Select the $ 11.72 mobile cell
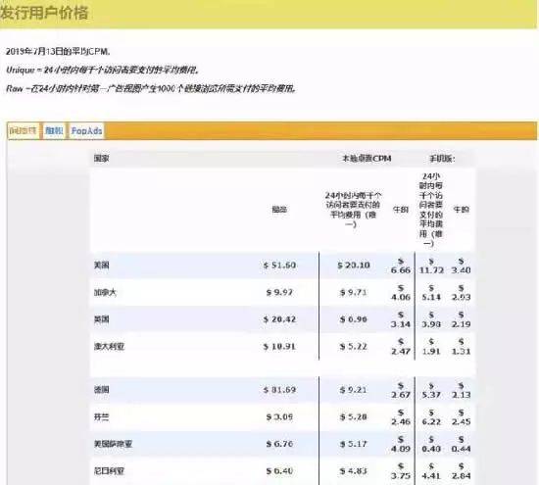539x485 pixels. (x=431, y=267)
